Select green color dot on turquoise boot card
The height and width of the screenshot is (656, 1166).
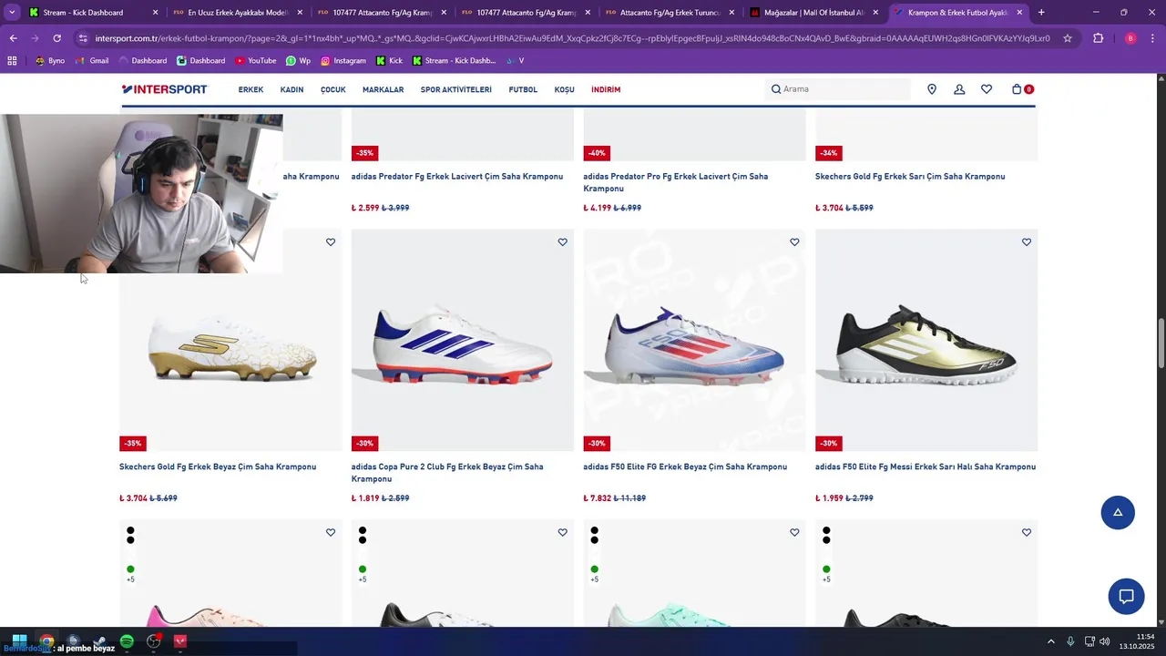594,569
